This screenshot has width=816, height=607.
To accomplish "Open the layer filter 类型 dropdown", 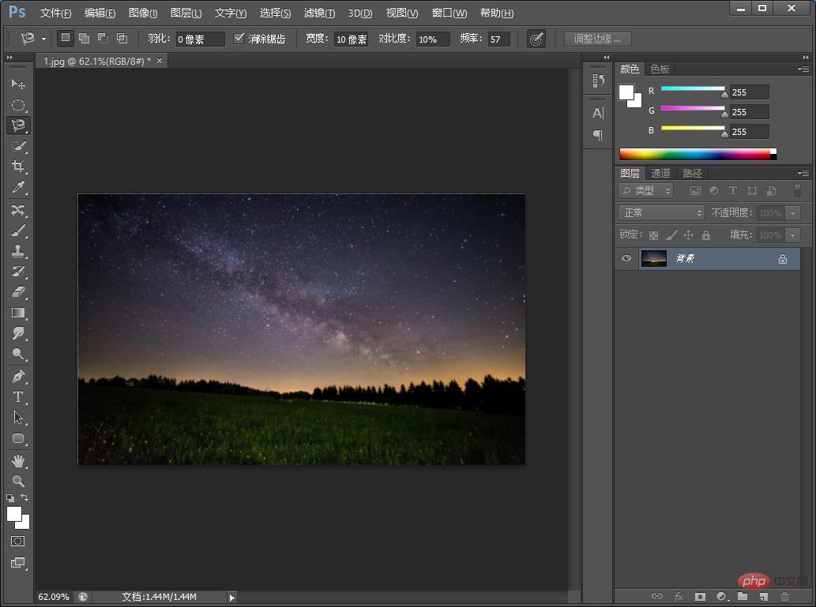I will [x=646, y=190].
